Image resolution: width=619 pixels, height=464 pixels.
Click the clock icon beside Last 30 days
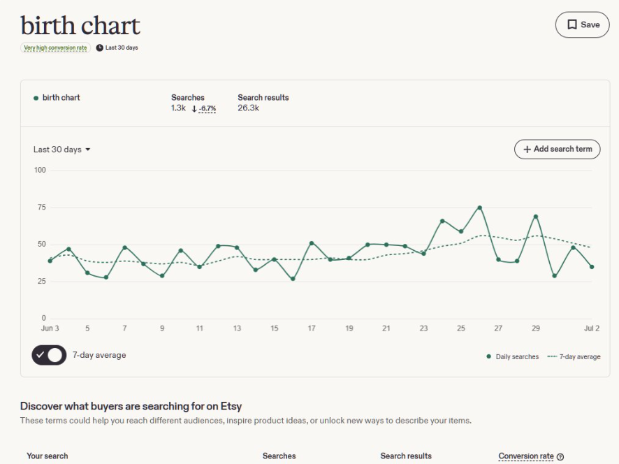(99, 48)
